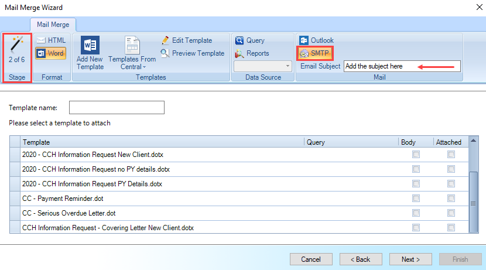Choose Reports data source
Screen dimensions: 486x270
252,53
